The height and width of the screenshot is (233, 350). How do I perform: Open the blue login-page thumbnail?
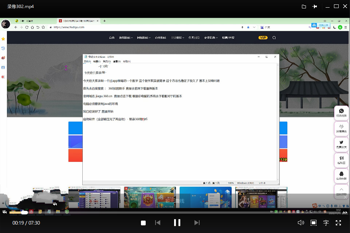[205, 198]
